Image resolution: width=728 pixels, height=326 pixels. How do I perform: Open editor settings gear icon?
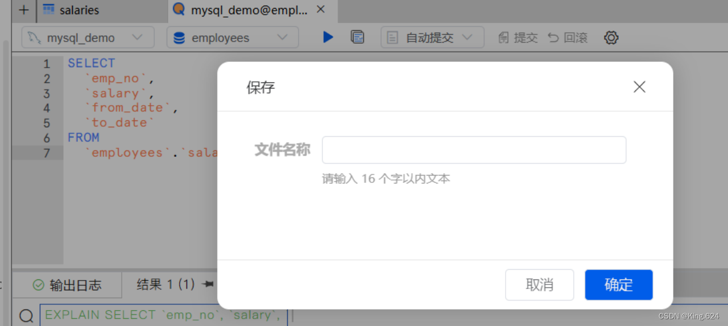coord(611,38)
